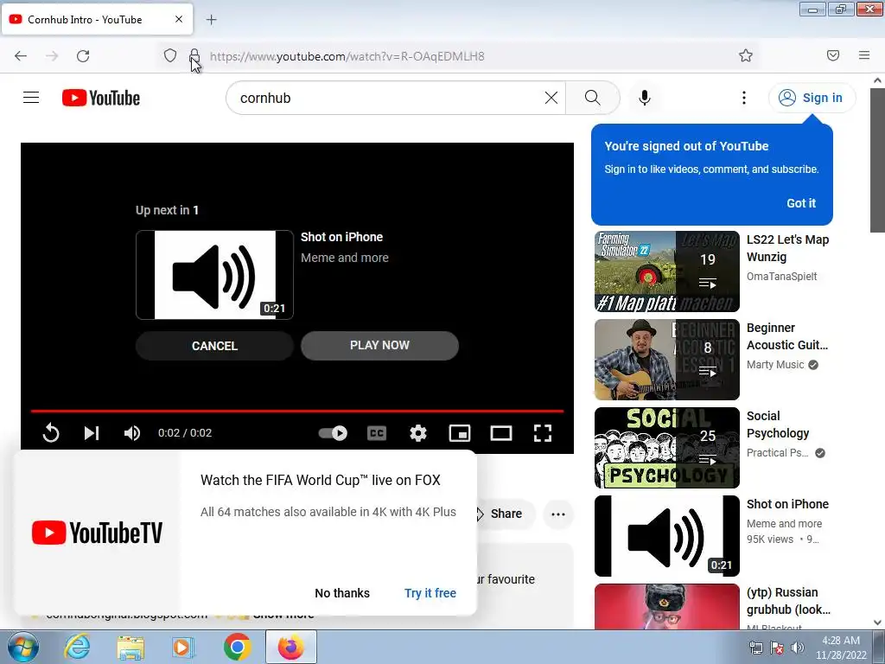The width and height of the screenshot is (885, 664).
Task: Click the page vertical scrollbar thumb
Action: (x=877, y=160)
